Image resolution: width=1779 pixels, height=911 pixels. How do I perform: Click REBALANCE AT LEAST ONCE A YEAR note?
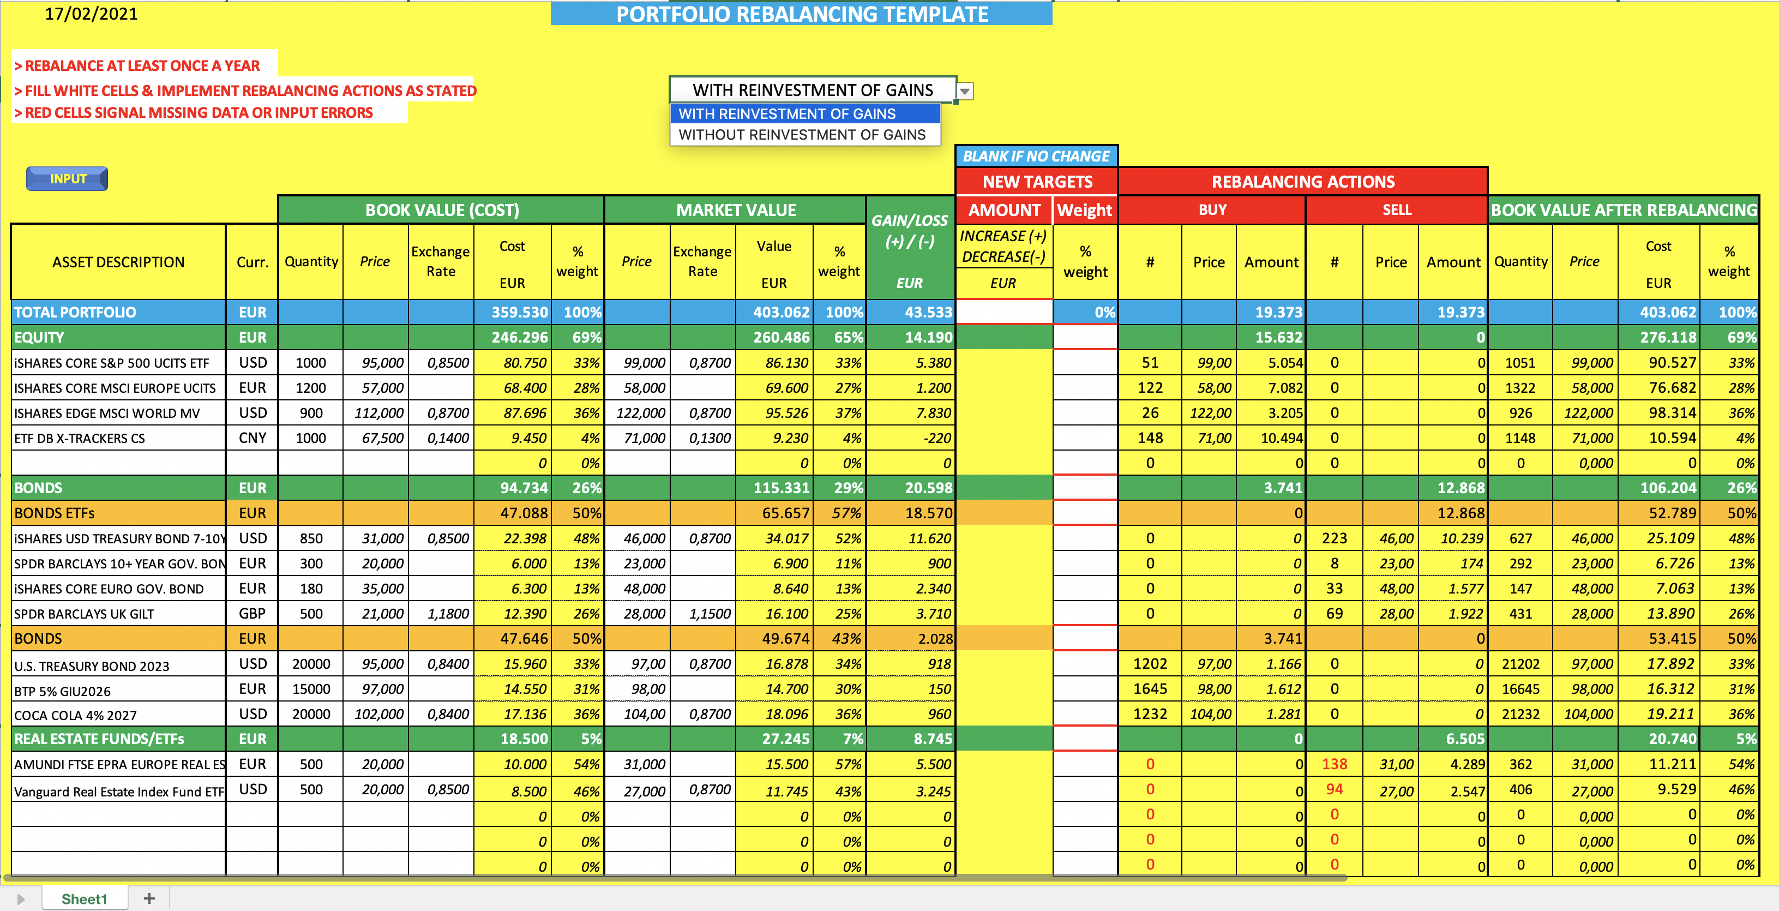tap(137, 65)
